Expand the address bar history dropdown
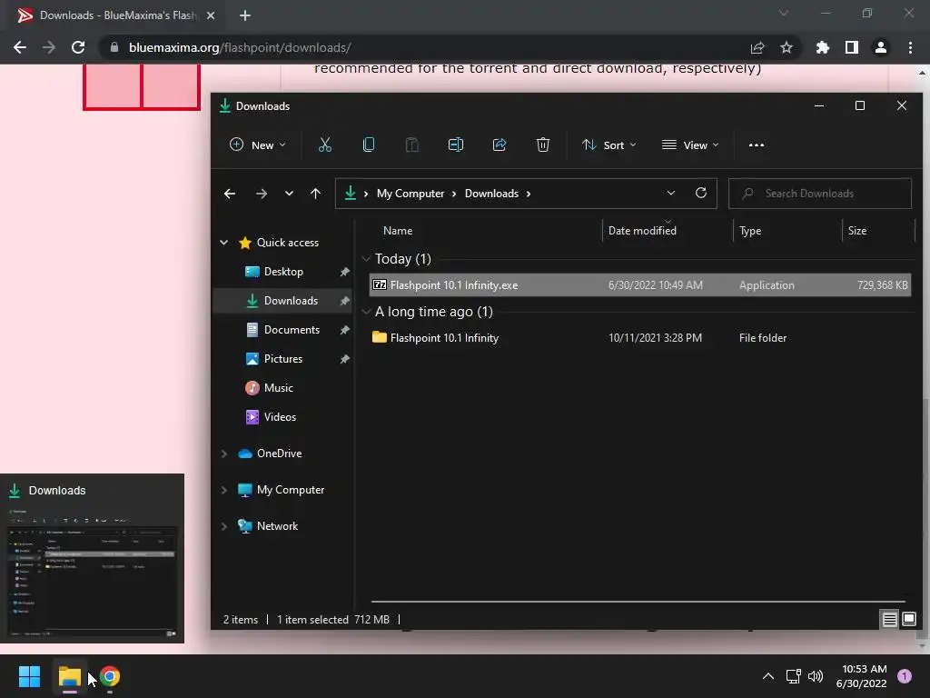 coord(671,193)
